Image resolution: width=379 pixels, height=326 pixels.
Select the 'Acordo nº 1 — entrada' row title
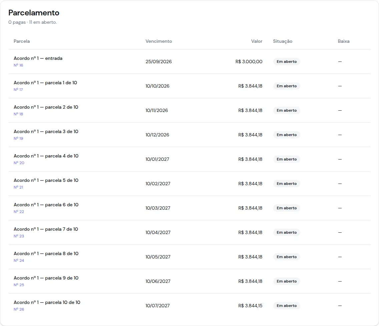tap(38, 59)
